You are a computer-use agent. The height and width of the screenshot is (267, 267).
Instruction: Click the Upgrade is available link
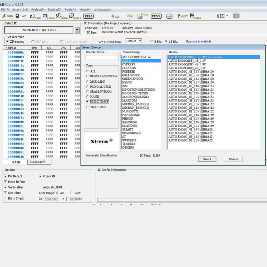(199, 41)
